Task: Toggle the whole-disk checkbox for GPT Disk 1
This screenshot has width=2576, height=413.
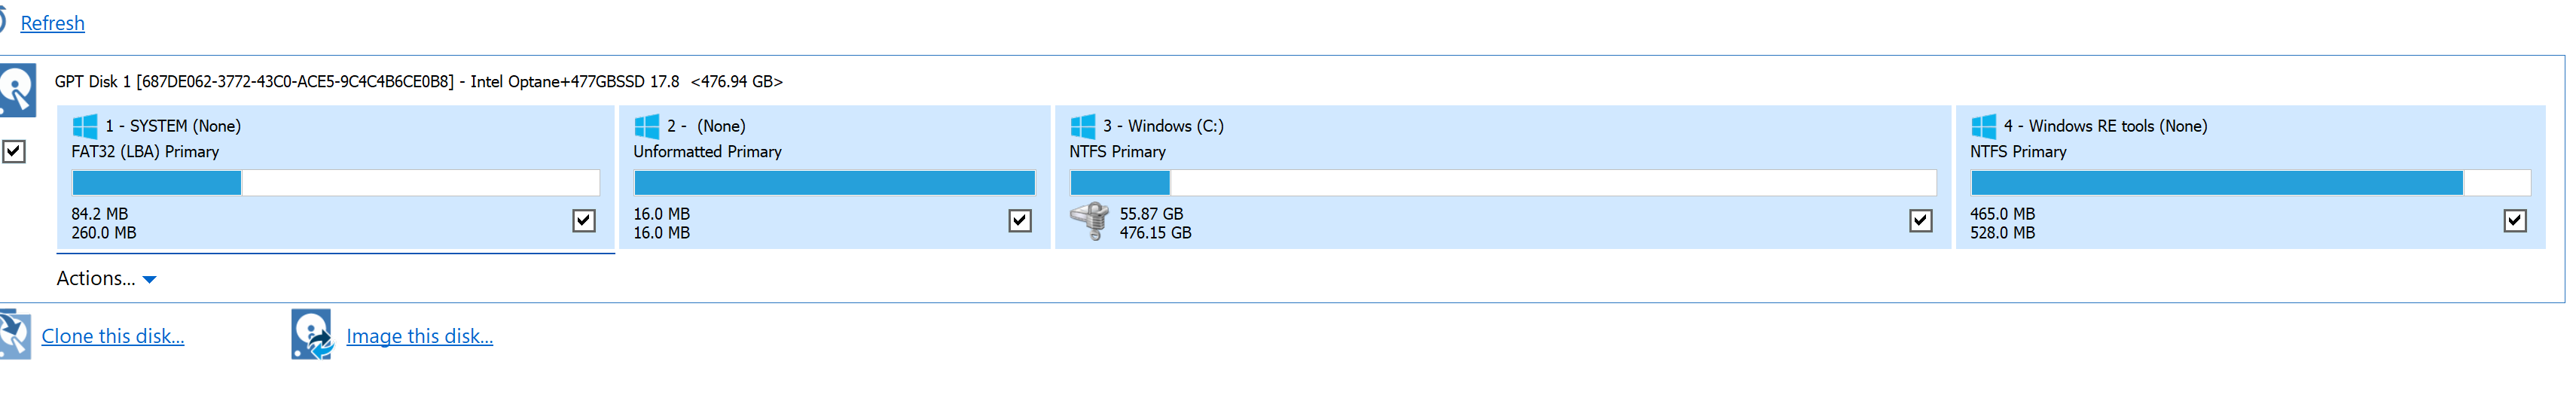Action: [14, 152]
